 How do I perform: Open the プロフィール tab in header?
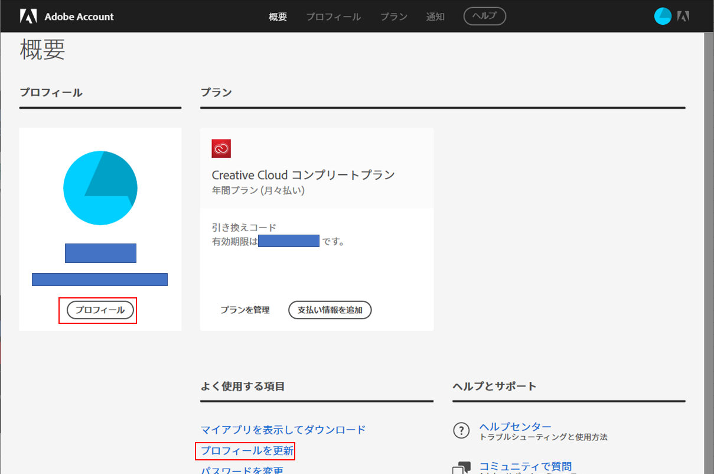333,17
